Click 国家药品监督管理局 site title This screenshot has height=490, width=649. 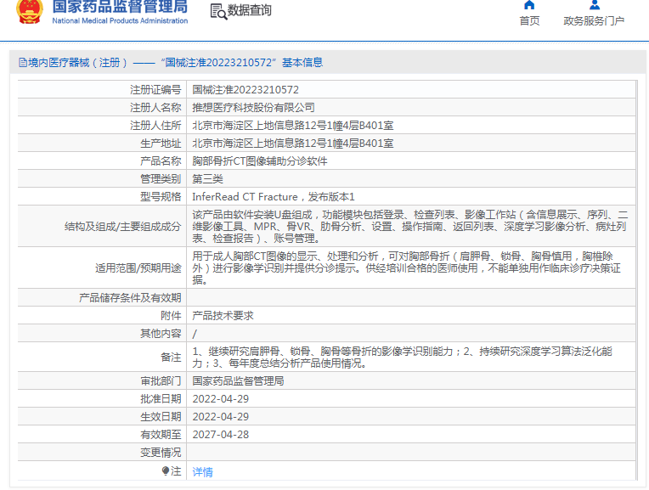pos(120,7)
